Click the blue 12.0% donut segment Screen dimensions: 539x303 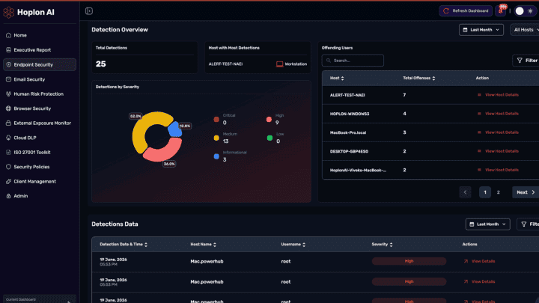click(x=175, y=130)
